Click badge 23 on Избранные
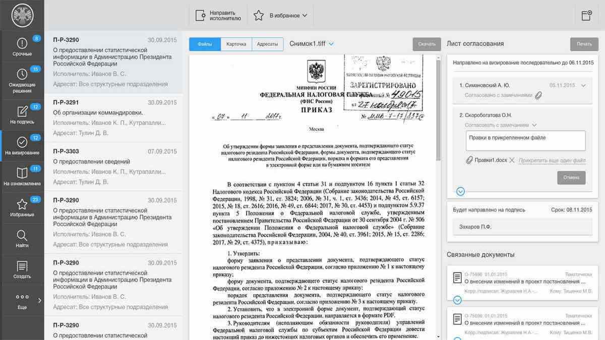This screenshot has height=340, width=605. [x=36, y=199]
